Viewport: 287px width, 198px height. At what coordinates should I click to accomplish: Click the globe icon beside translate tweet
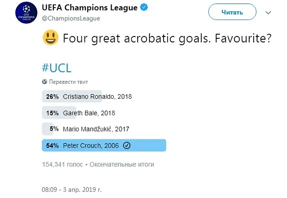tap(44, 82)
